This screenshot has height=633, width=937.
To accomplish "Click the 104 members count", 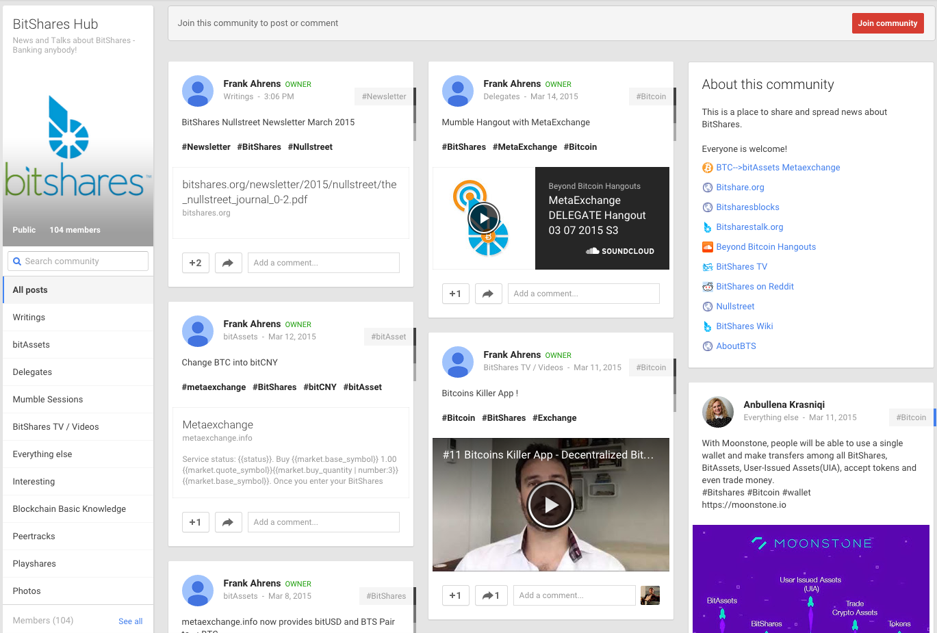I will click(x=75, y=230).
